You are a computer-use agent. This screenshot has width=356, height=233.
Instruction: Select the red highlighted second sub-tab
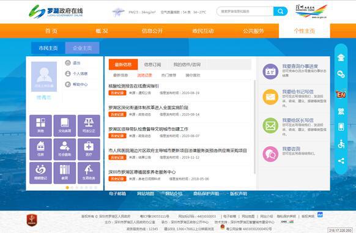[144, 75]
